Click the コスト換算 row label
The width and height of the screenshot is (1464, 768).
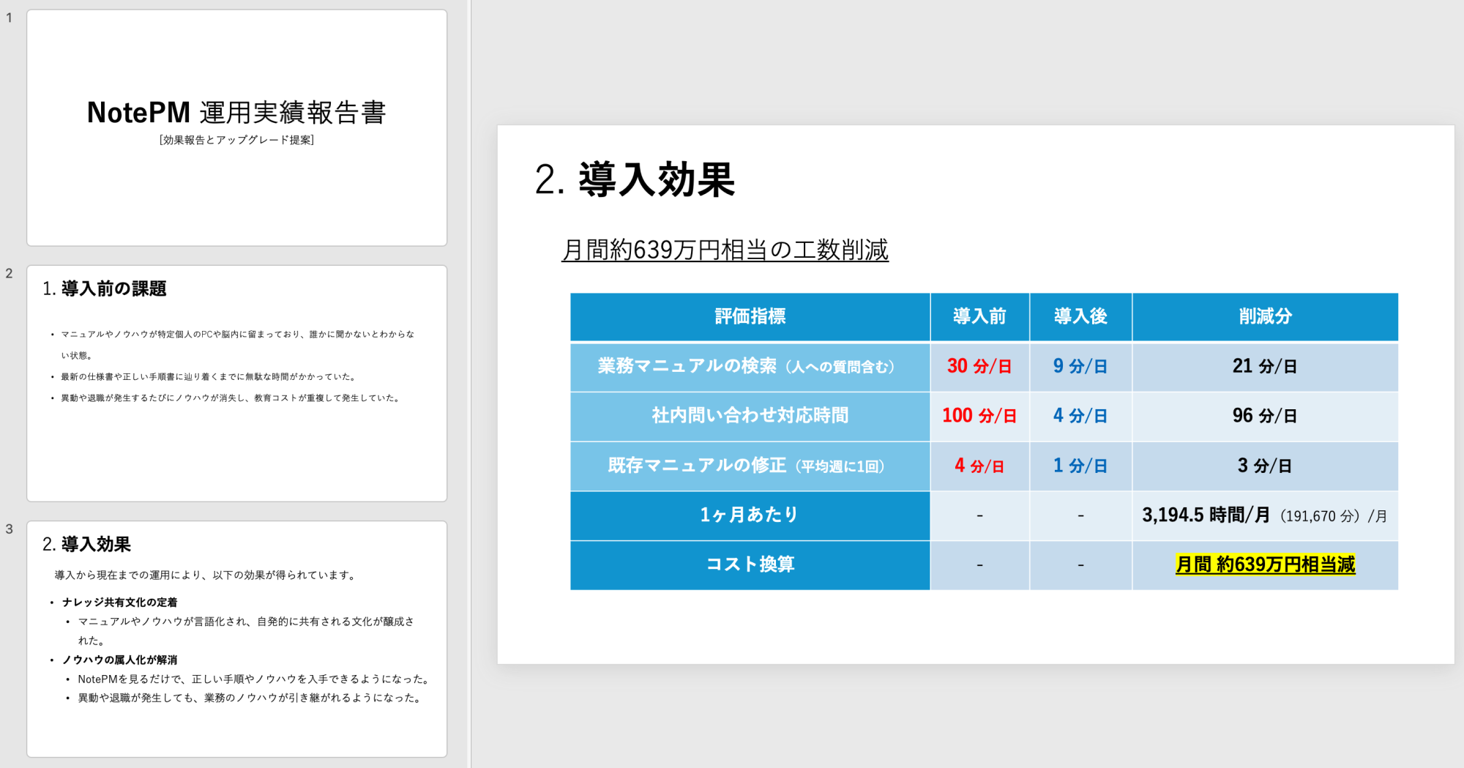pyautogui.click(x=750, y=564)
